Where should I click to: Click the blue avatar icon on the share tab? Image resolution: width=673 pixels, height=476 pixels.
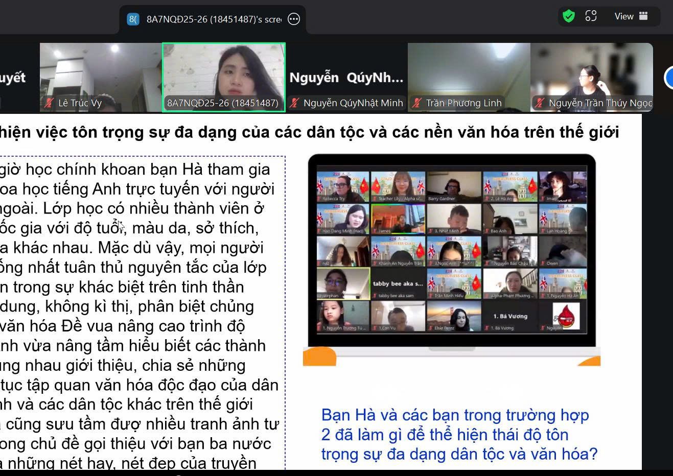pyautogui.click(x=133, y=19)
